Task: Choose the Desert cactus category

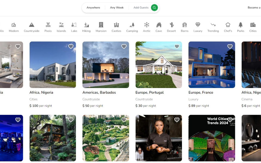Action: [171, 27]
